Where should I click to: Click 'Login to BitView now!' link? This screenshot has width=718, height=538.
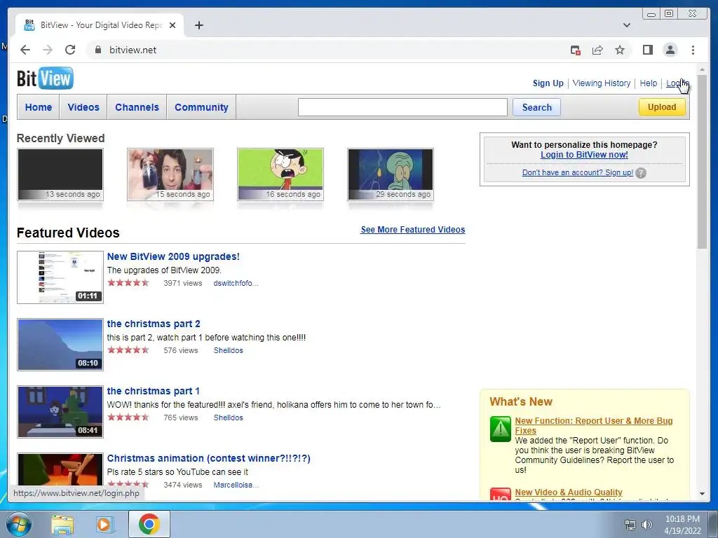(x=584, y=155)
